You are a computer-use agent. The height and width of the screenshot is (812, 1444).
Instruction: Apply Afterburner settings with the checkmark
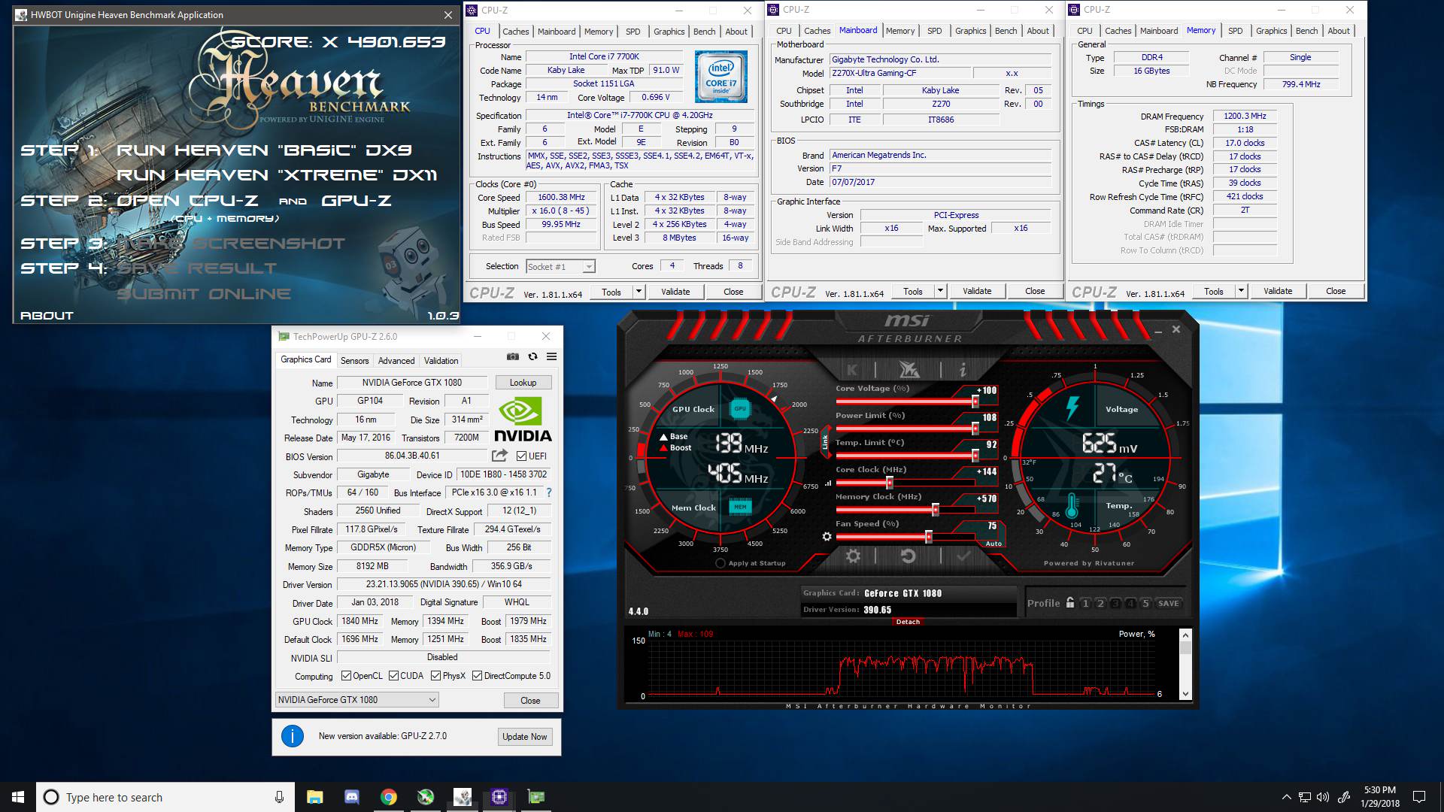(963, 556)
